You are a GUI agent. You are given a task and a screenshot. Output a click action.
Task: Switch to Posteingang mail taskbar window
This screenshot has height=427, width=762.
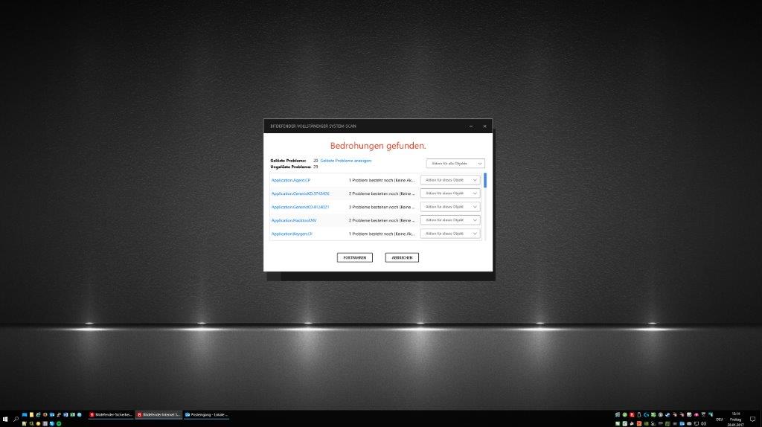coord(207,415)
